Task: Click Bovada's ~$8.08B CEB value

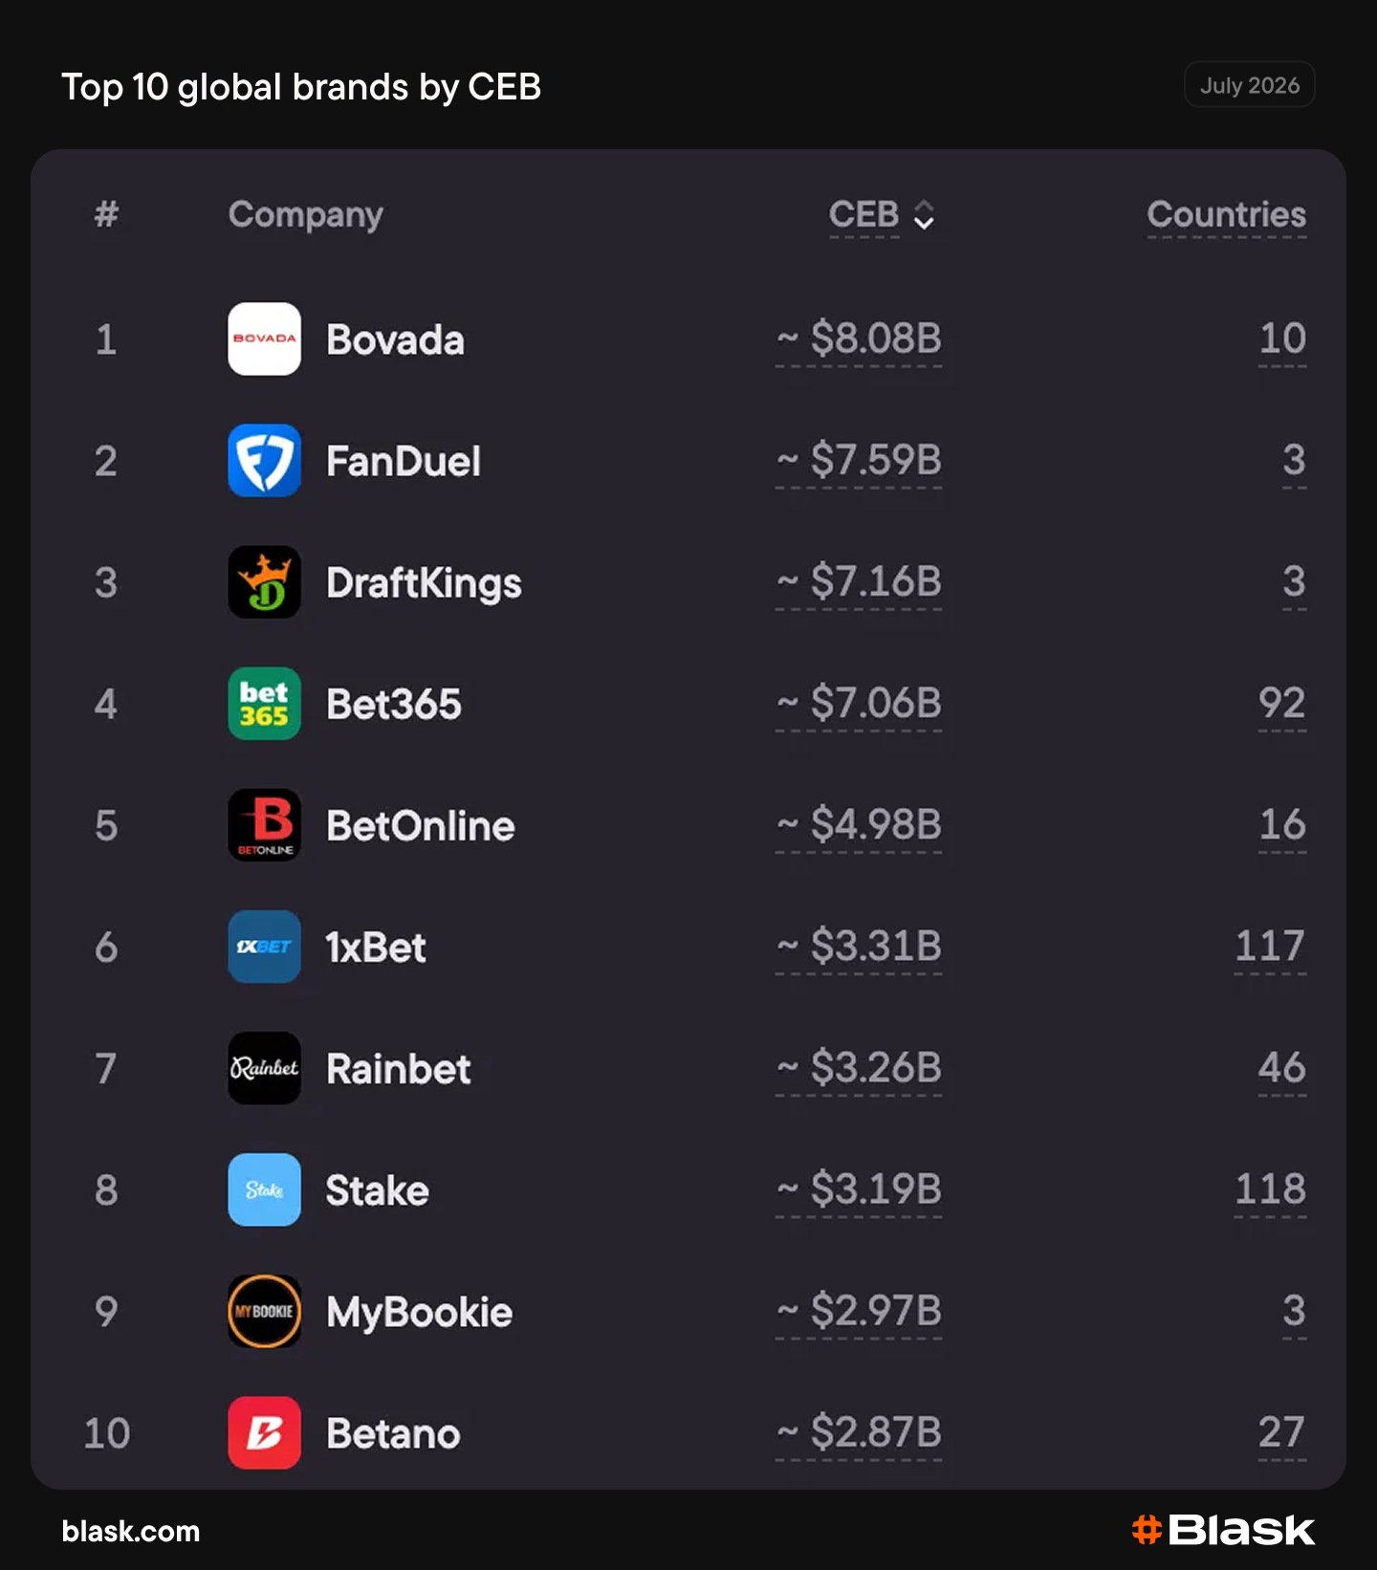Action: pyautogui.click(x=859, y=338)
